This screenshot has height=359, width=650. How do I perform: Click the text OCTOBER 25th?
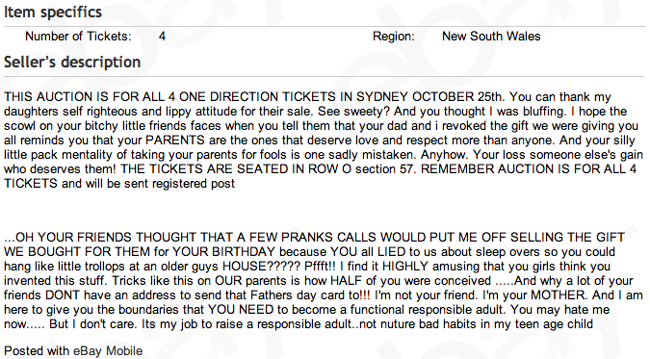point(457,97)
